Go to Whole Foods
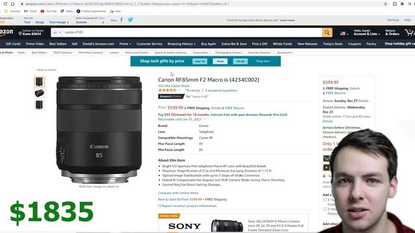Screen dimensions: 415x233 tap(283, 44)
